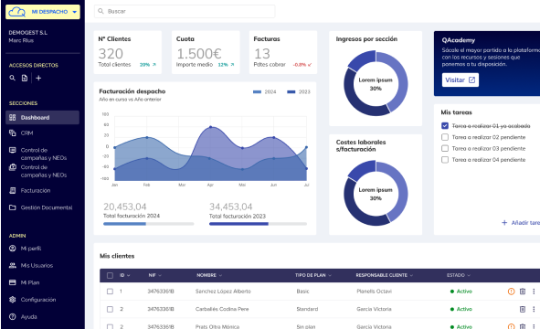This screenshot has width=540, height=329.
Task: Tick the checkbox for client row 1
Action: click(x=110, y=292)
